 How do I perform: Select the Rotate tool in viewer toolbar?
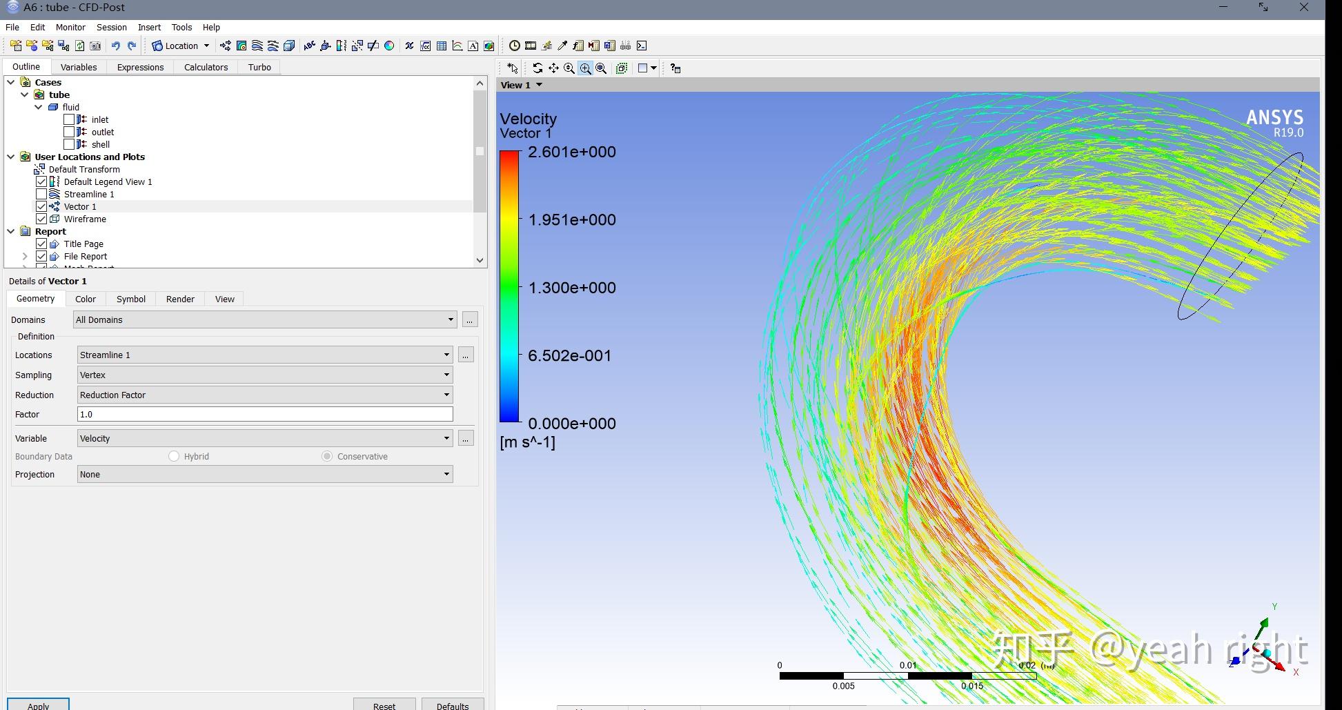[537, 68]
